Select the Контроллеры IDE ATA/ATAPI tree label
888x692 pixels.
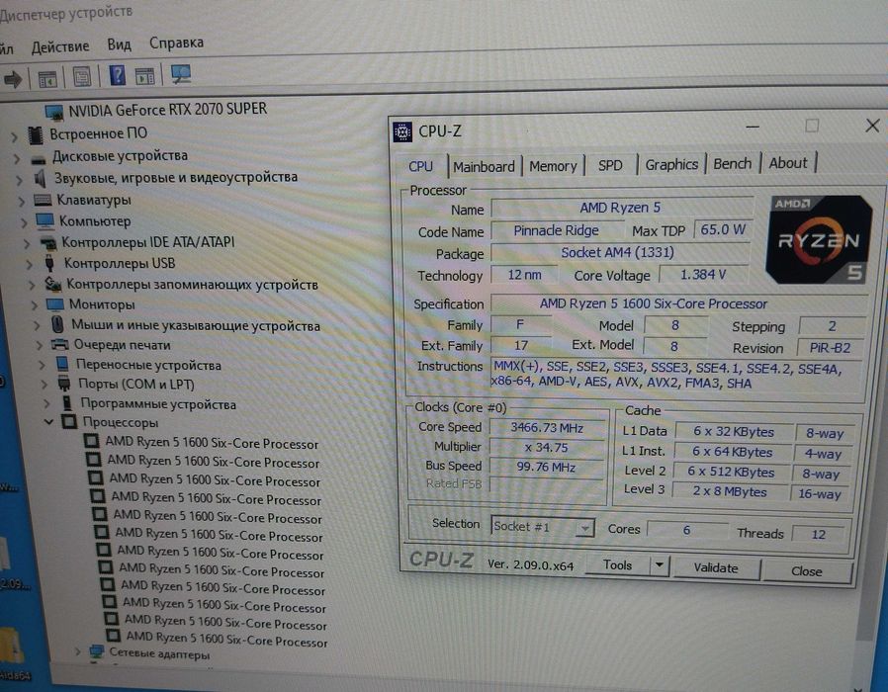click(x=147, y=243)
